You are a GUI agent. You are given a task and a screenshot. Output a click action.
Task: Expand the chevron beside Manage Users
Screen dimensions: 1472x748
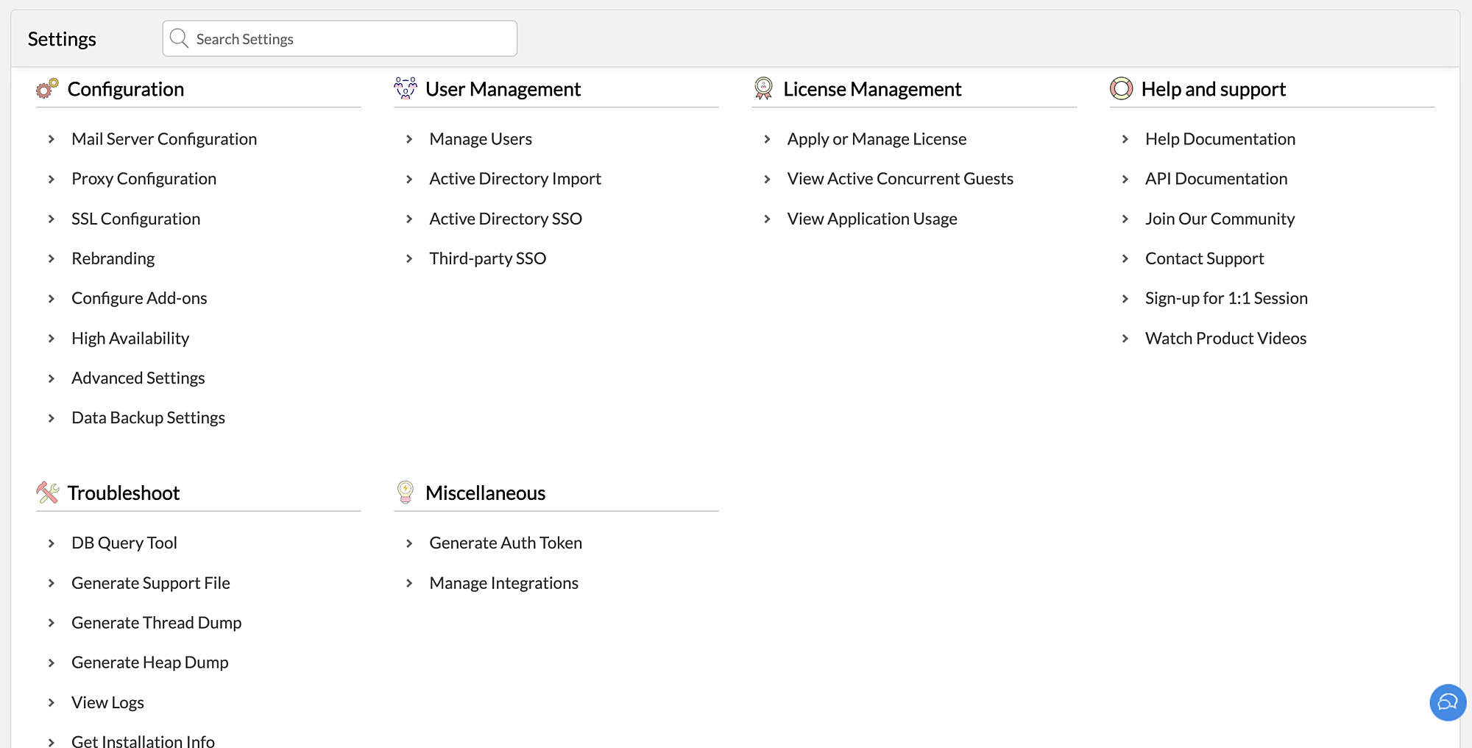(x=409, y=139)
